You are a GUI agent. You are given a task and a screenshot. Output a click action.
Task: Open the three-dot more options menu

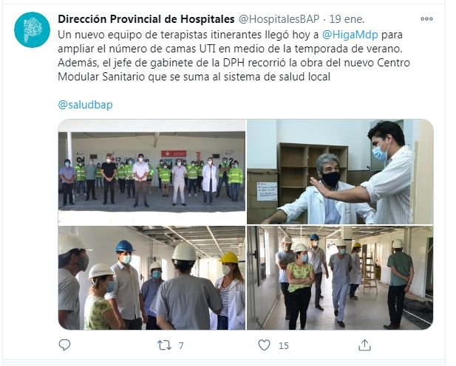(x=426, y=19)
